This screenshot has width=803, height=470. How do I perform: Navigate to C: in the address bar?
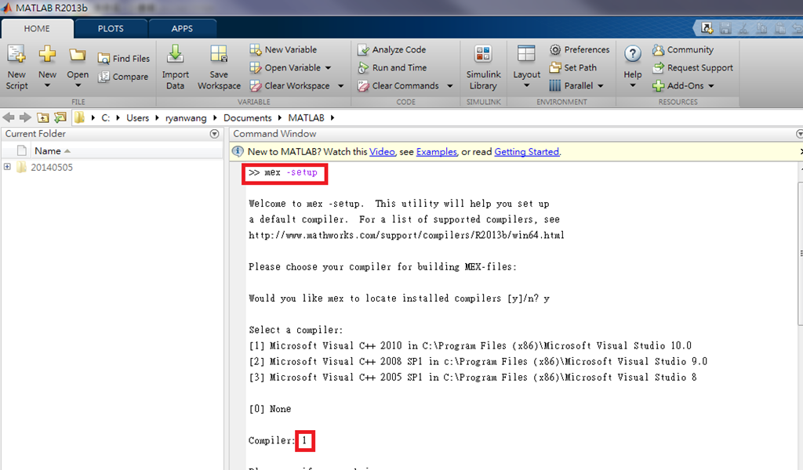[x=106, y=118]
